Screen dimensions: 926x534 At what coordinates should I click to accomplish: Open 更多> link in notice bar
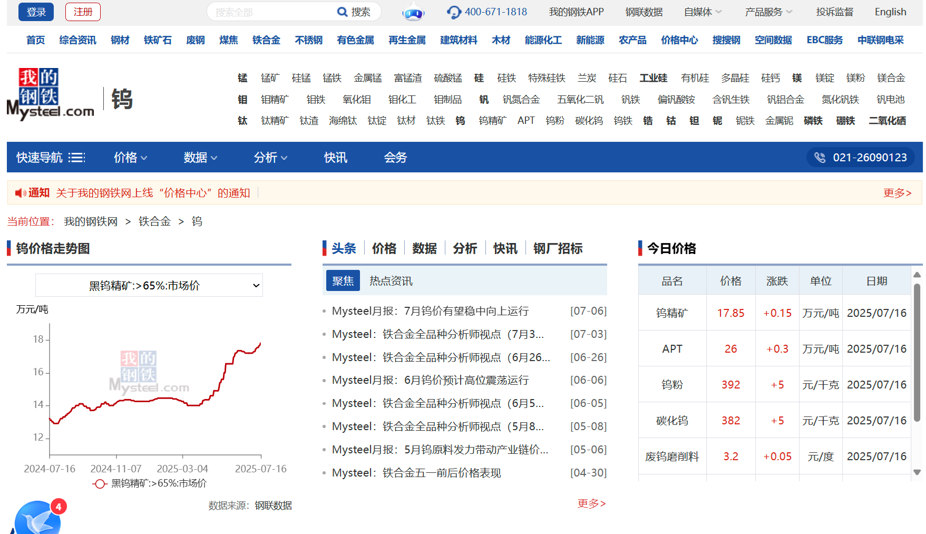point(898,193)
